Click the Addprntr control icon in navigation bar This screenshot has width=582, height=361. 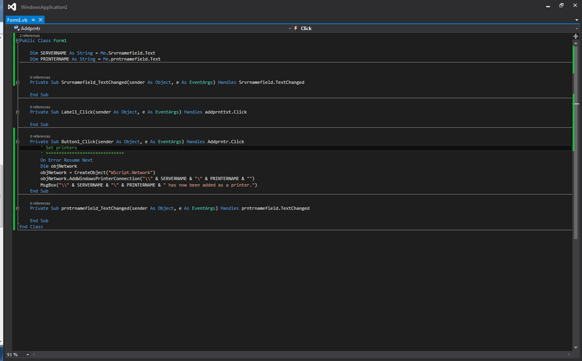[x=16, y=28]
